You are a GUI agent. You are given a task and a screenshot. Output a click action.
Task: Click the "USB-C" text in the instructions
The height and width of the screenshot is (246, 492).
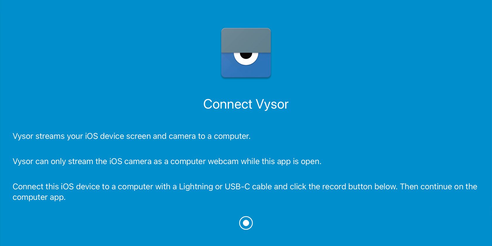[237, 187]
